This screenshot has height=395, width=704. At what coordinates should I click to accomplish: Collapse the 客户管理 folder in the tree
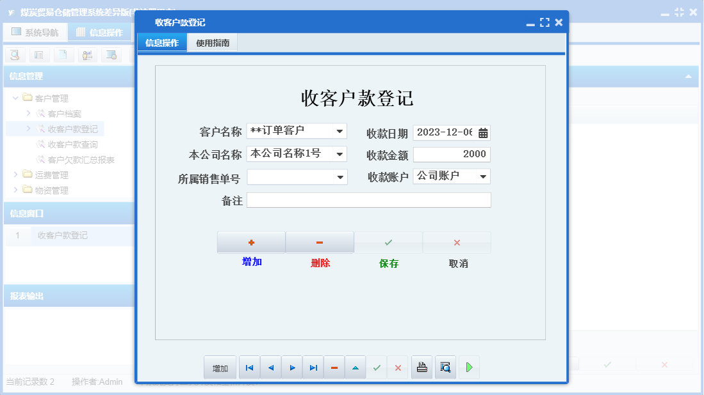[15, 98]
